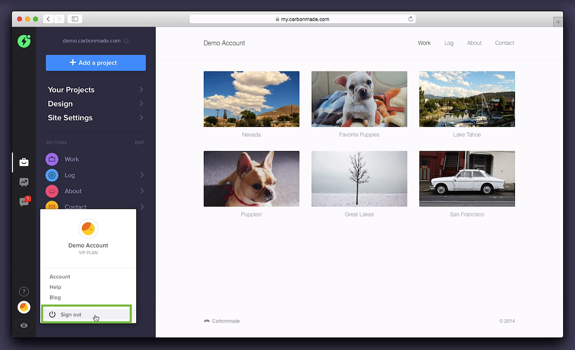Open the demo.carbonmade.com link
This screenshot has width=575, height=350.
(92, 41)
